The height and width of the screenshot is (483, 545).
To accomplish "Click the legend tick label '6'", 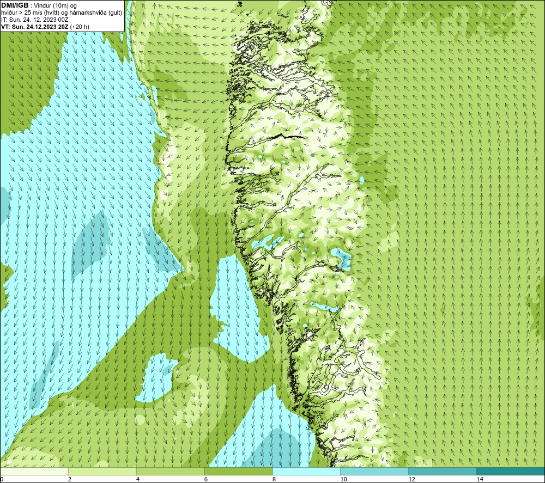I will (206, 479).
